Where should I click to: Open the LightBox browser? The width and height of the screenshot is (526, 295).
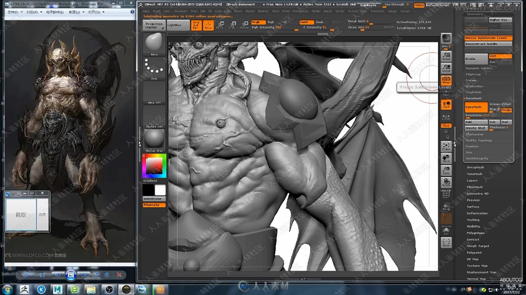(x=178, y=25)
